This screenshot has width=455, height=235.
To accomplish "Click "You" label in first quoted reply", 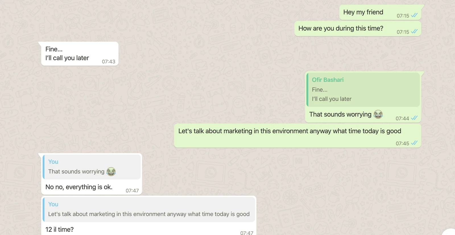I will click(53, 162).
